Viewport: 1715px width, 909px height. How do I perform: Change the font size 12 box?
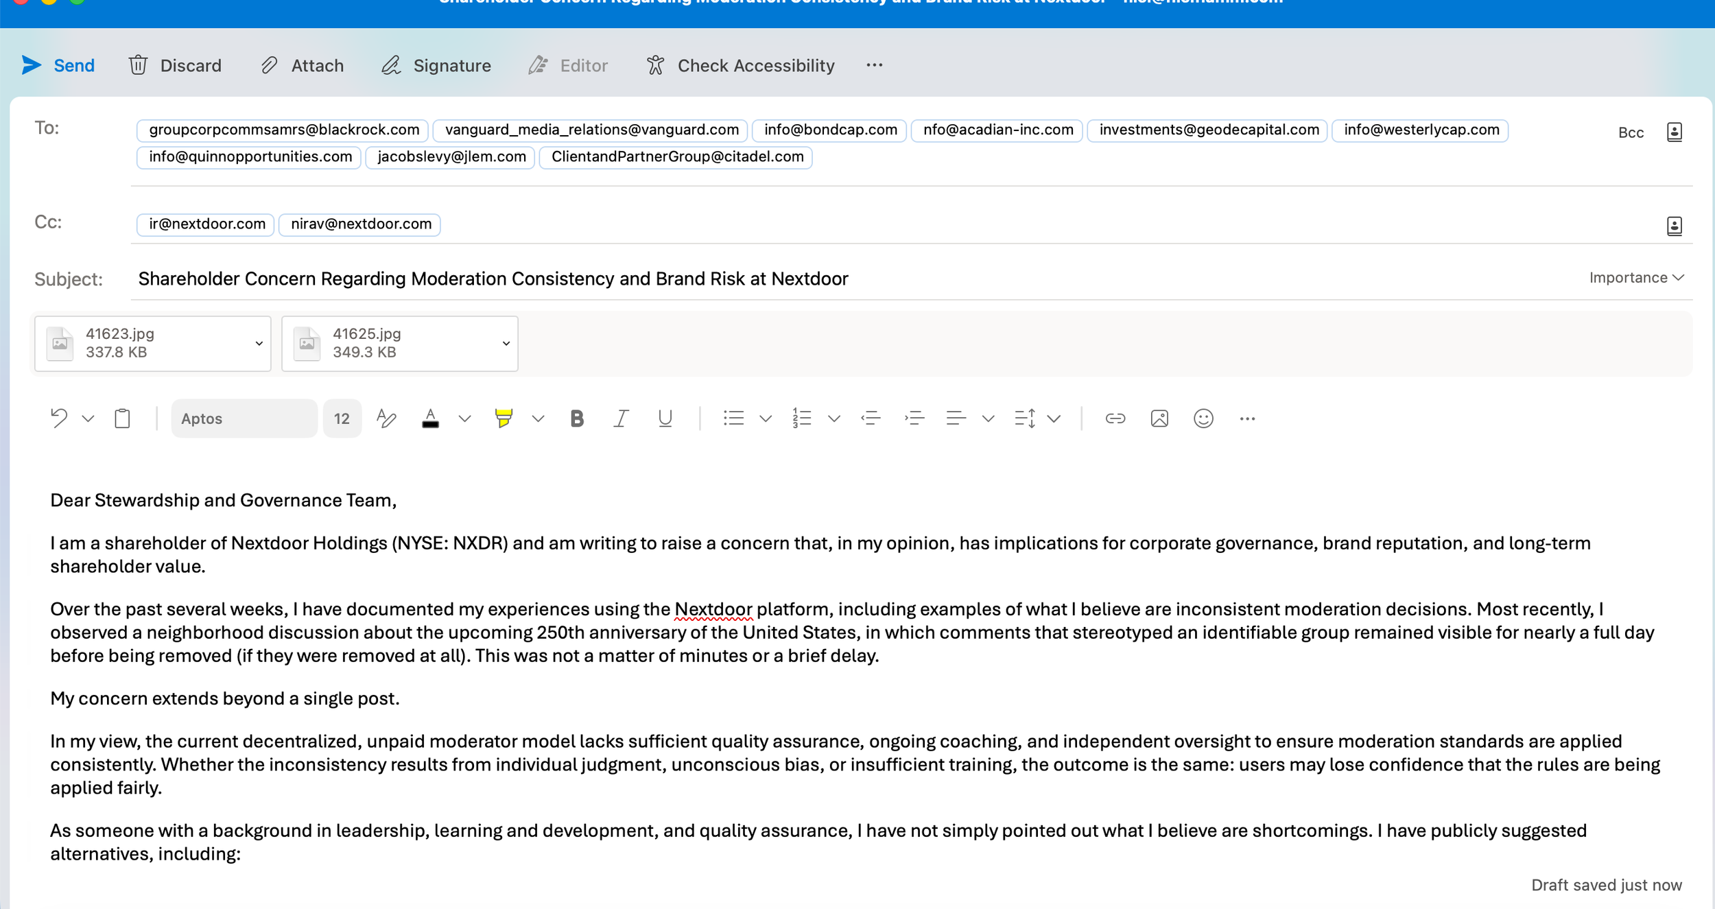pos(342,418)
